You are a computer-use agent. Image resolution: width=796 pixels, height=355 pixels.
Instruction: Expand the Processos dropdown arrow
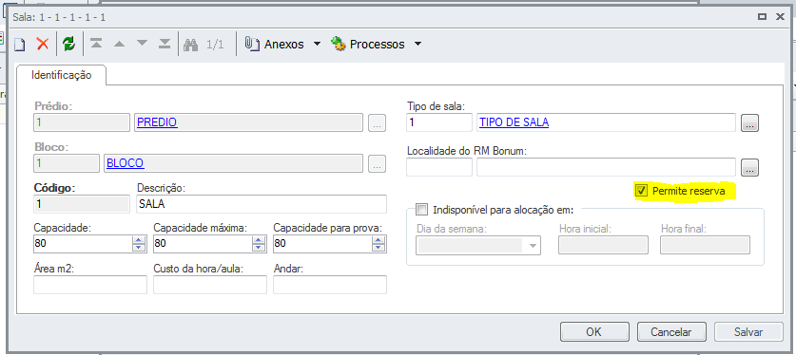click(x=417, y=44)
